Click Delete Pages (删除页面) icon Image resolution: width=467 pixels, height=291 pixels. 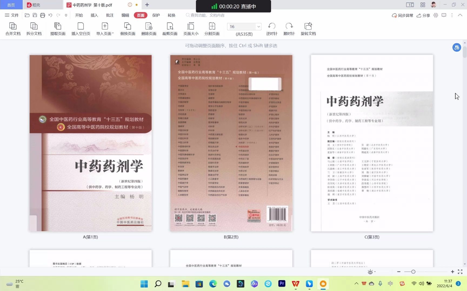(x=149, y=29)
